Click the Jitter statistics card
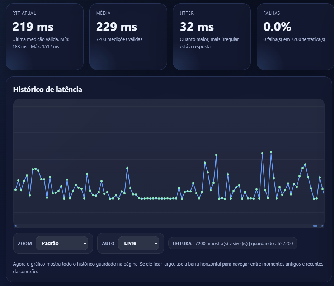Image resolution: width=334 pixels, height=286 pixels. click(212, 36)
